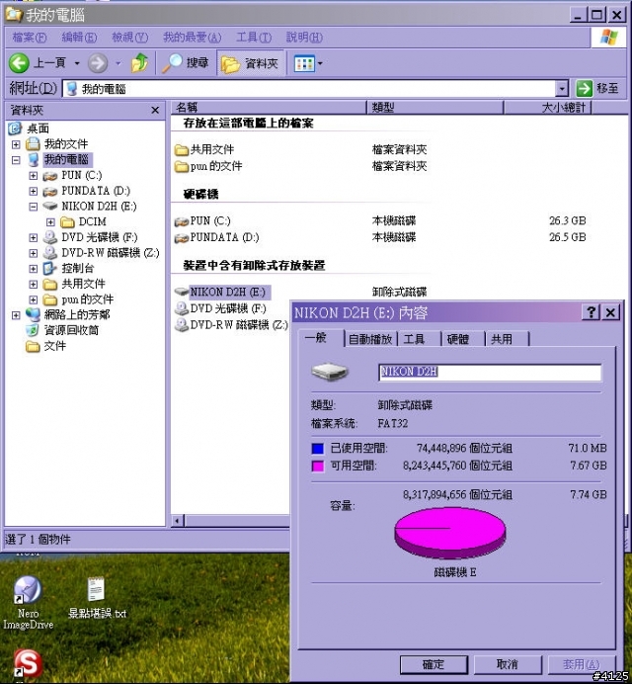
Task: Select DVD 光碟機 (F:) icon in tree
Action: point(50,238)
